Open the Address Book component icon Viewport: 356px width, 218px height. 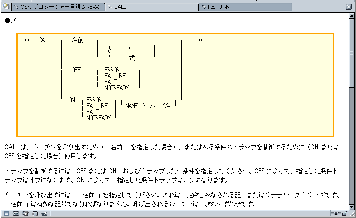[25, 214]
